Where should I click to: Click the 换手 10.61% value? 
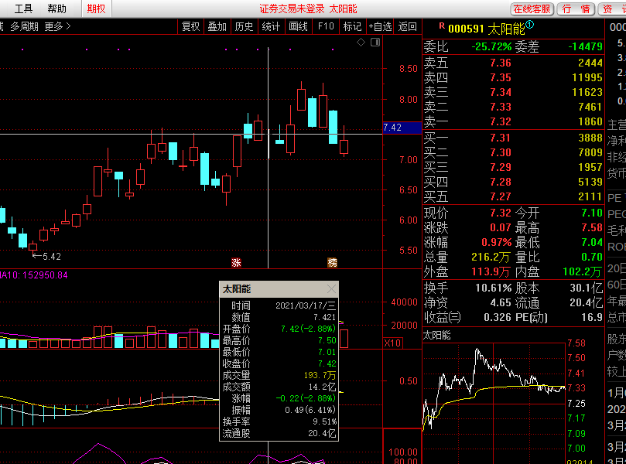[494, 288]
